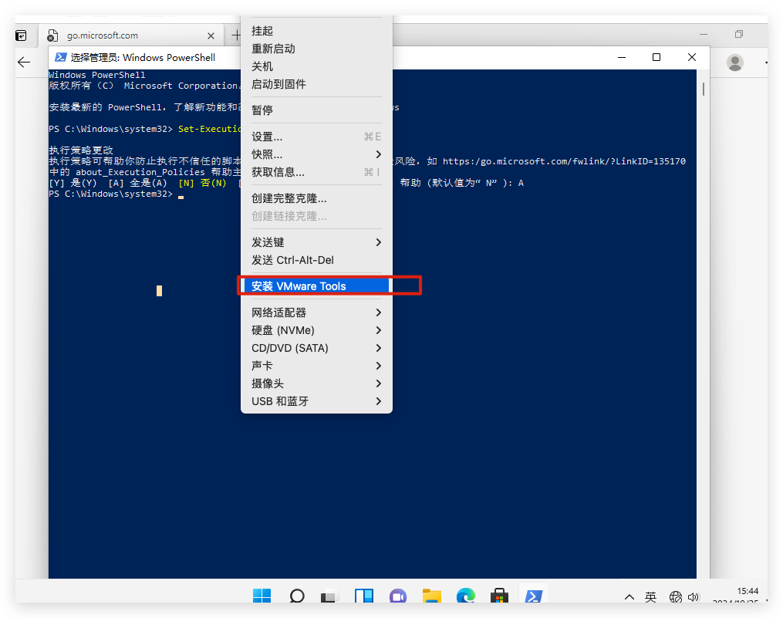Choose 重新启动 from the menu
This screenshot has width=783, height=618.
(316, 49)
